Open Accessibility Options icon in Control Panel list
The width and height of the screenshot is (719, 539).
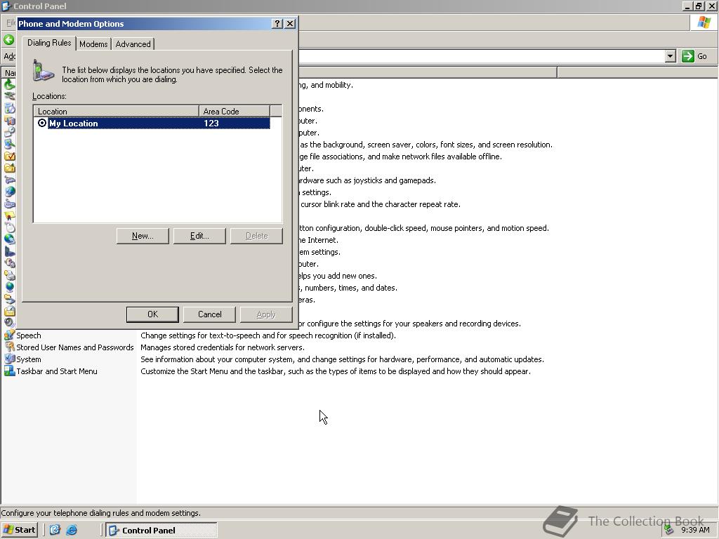(x=10, y=85)
